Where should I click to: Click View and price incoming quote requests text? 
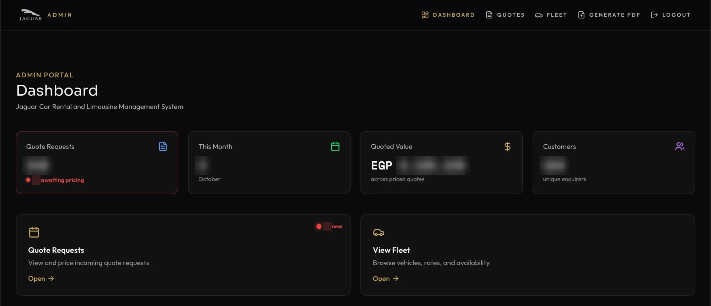point(89,263)
